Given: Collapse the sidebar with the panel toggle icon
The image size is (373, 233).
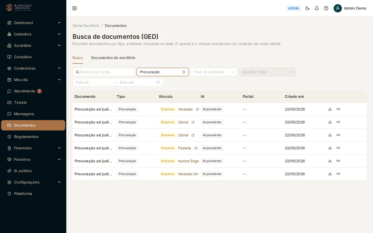Looking at the screenshot, I should coord(75,8).
